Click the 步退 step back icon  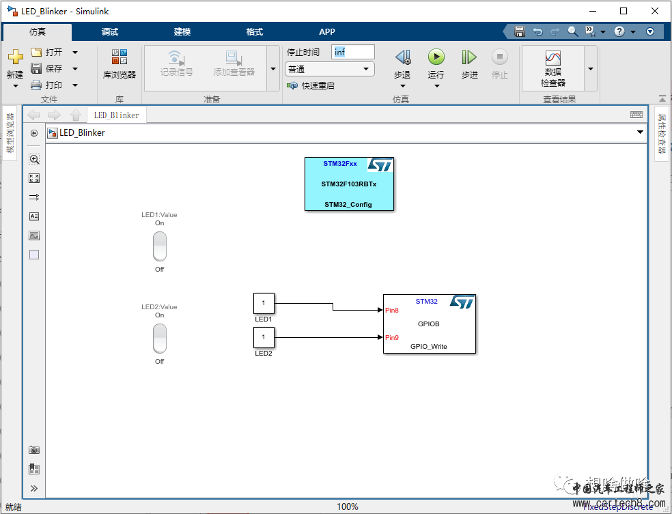(402, 57)
